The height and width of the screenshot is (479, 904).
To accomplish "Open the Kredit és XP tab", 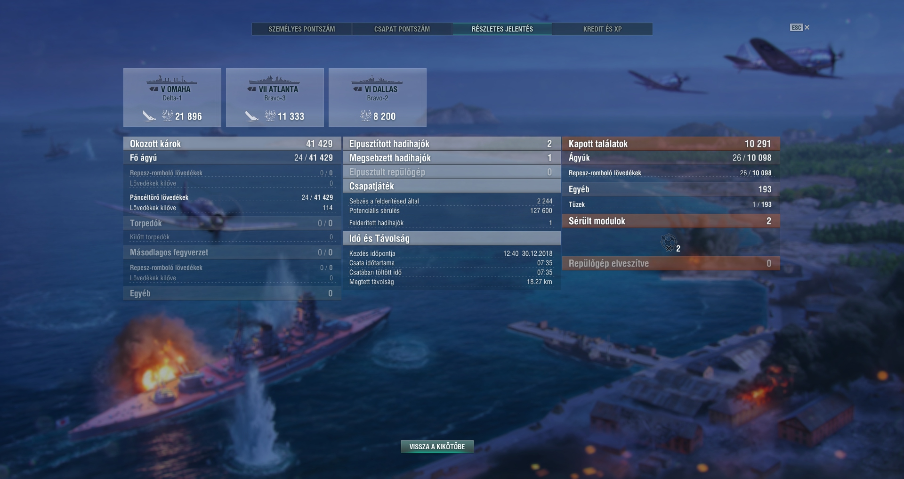I will pos(603,29).
